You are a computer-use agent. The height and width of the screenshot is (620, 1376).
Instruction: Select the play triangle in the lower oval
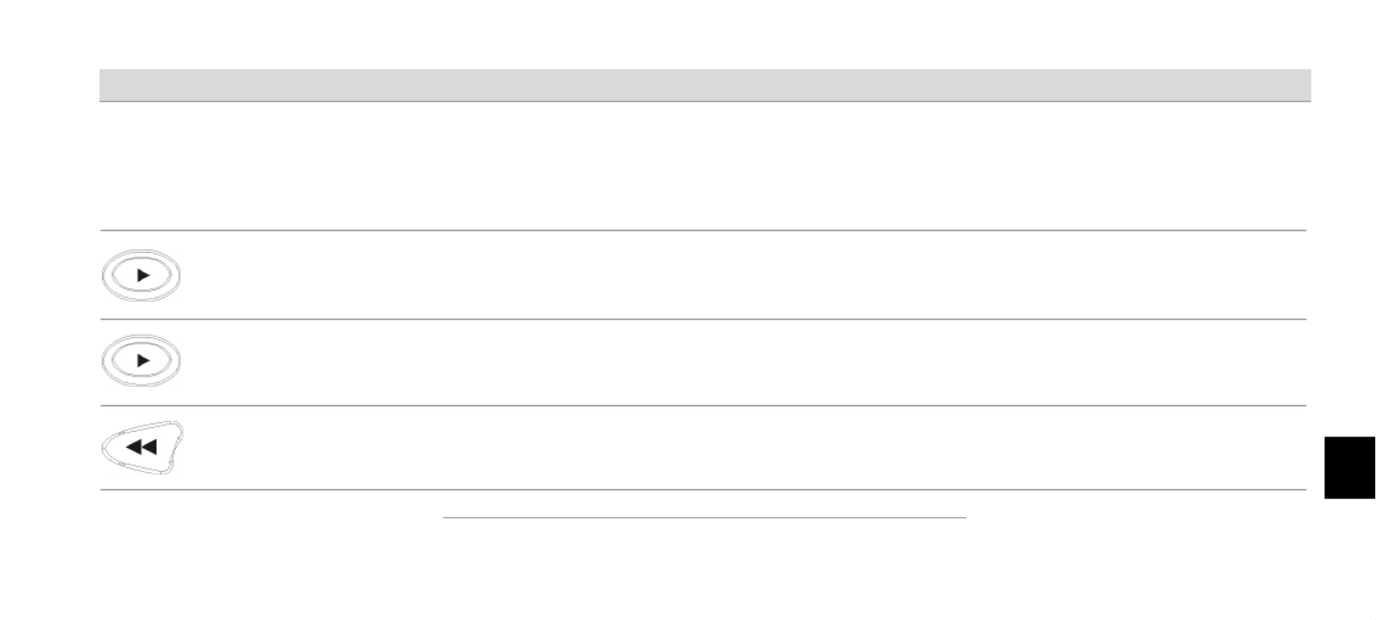[142, 360]
